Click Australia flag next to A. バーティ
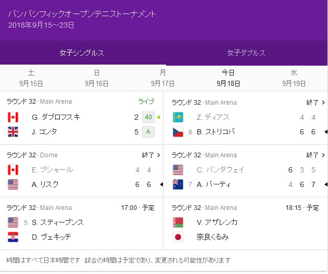328x274 pixels. [x=178, y=184]
